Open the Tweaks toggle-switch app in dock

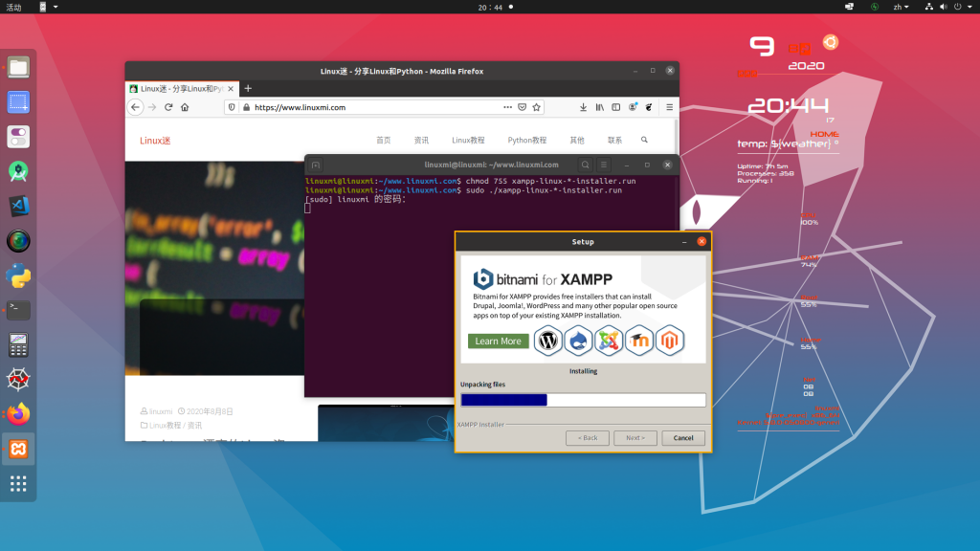[x=18, y=137]
